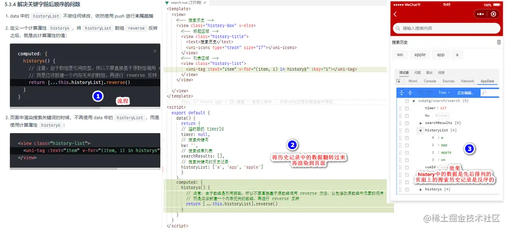Viewport: 508px width, 231px height.
Task: Click the 'timer: null,' line in editor
Action: [195, 135]
